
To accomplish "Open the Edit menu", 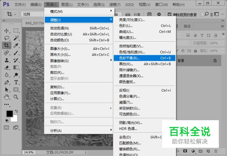I will [x=36, y=5].
